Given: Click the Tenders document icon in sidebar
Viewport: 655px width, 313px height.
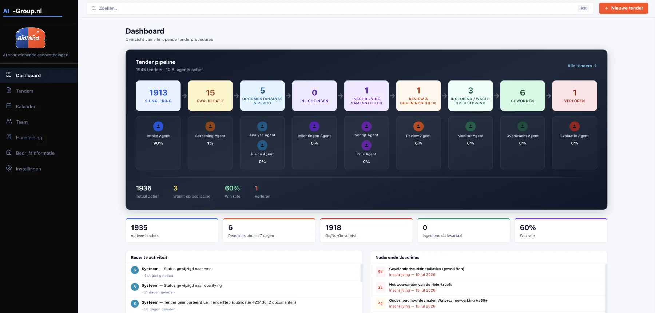Looking at the screenshot, I should pos(9,90).
